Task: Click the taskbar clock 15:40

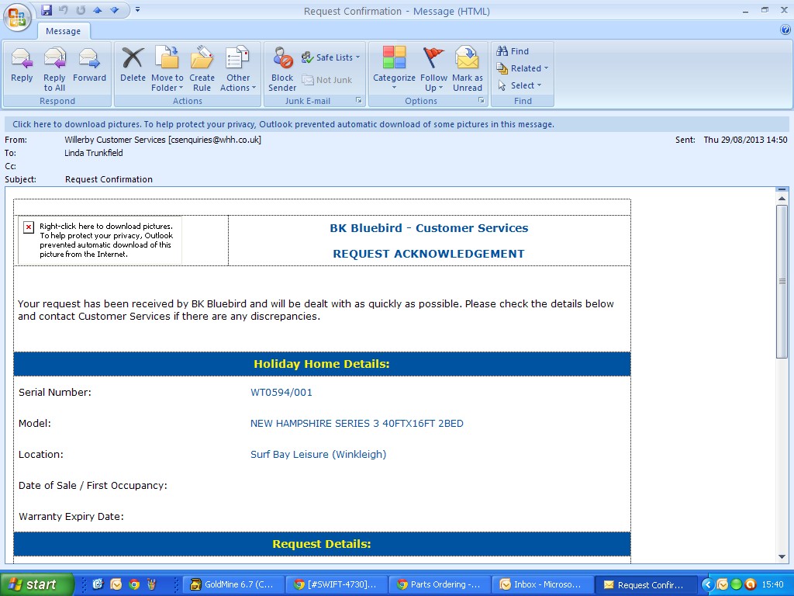Action: [773, 585]
